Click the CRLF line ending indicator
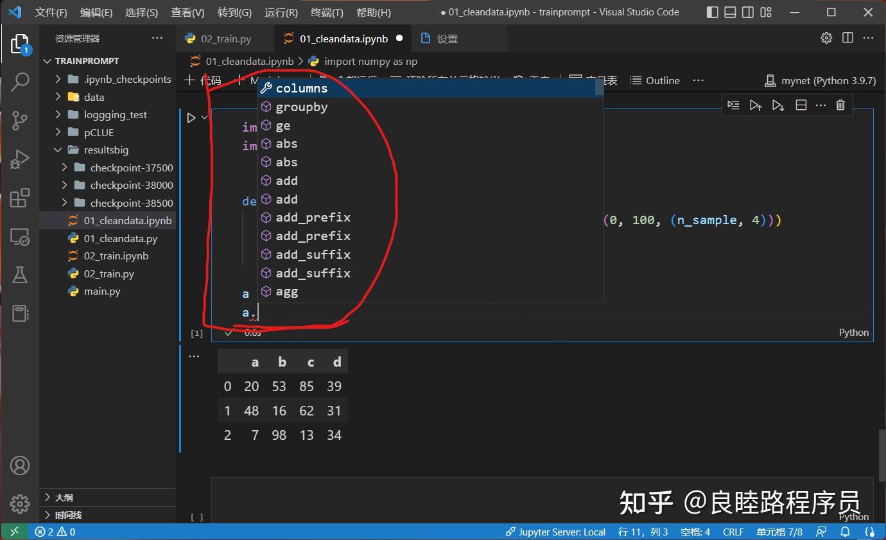The image size is (886, 540). [x=733, y=532]
